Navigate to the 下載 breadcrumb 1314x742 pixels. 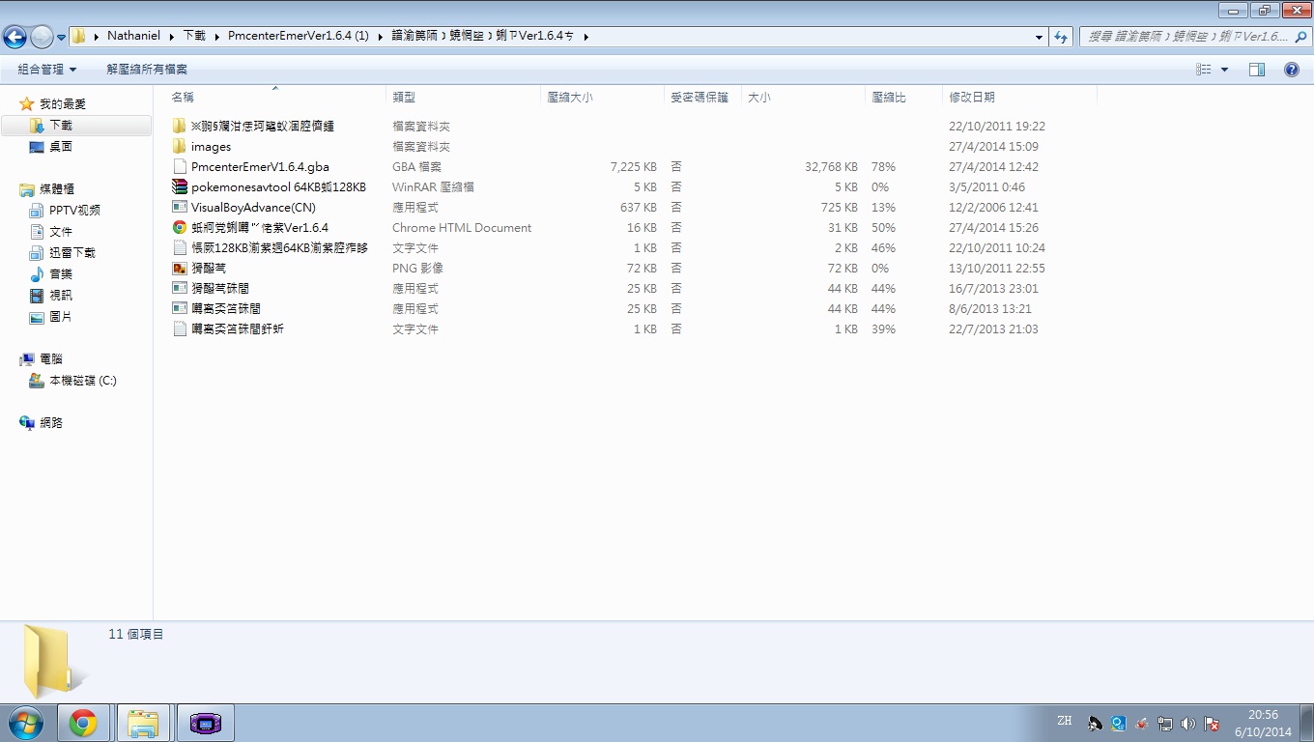point(194,36)
